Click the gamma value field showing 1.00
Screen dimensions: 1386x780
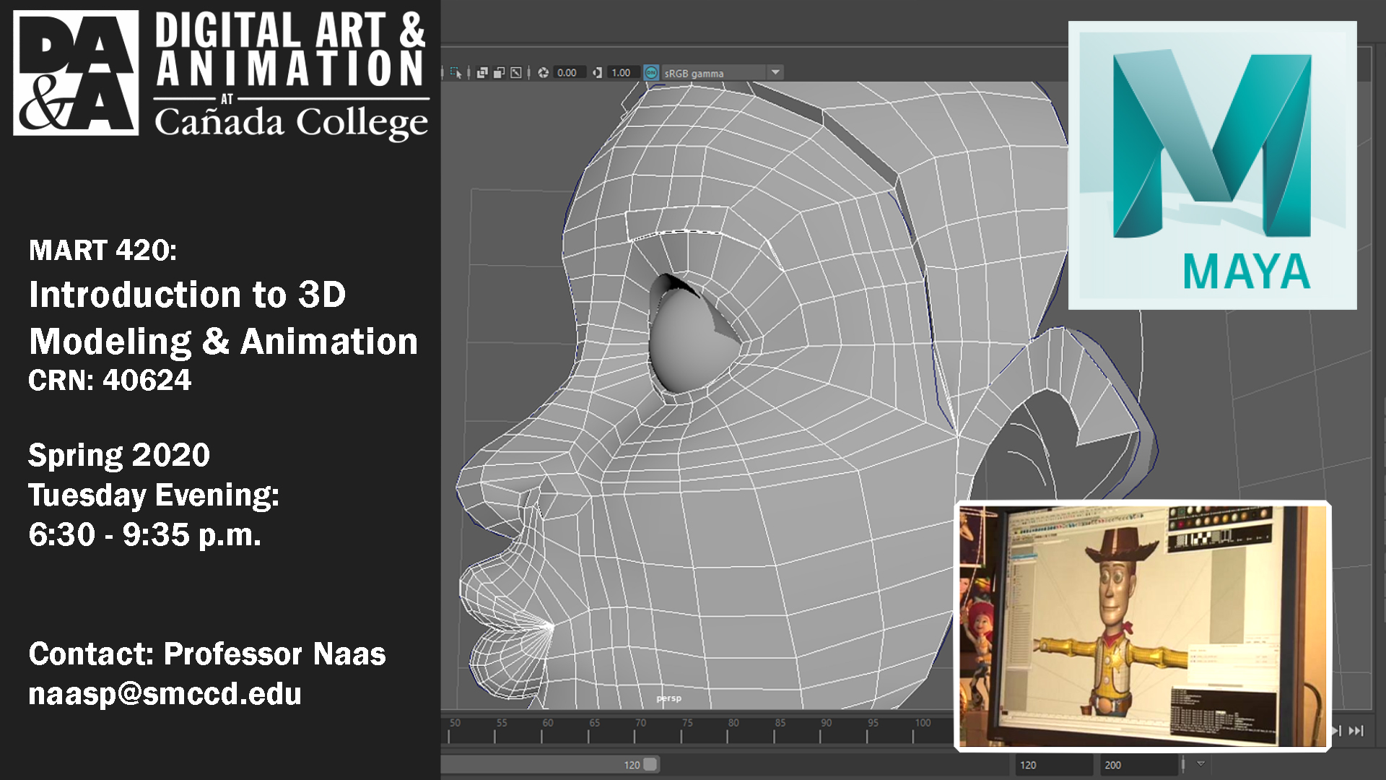click(x=621, y=72)
